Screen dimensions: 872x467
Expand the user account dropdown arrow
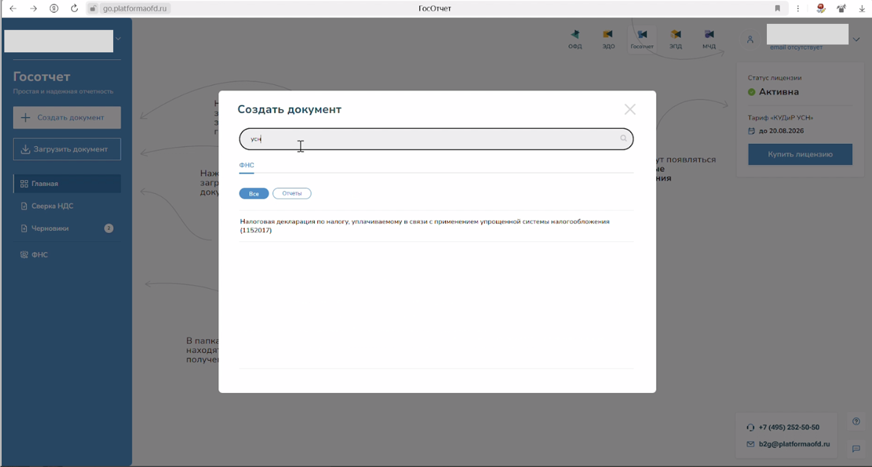856,40
